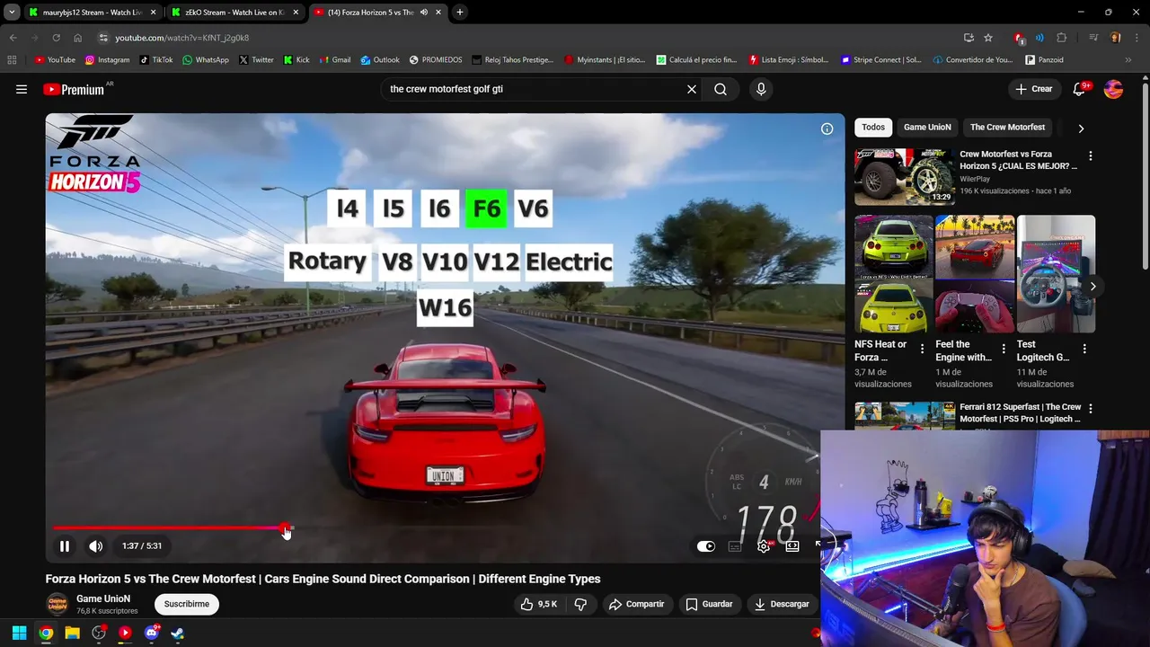
Task: Expand the tab search dropdown
Action: click(x=12, y=13)
